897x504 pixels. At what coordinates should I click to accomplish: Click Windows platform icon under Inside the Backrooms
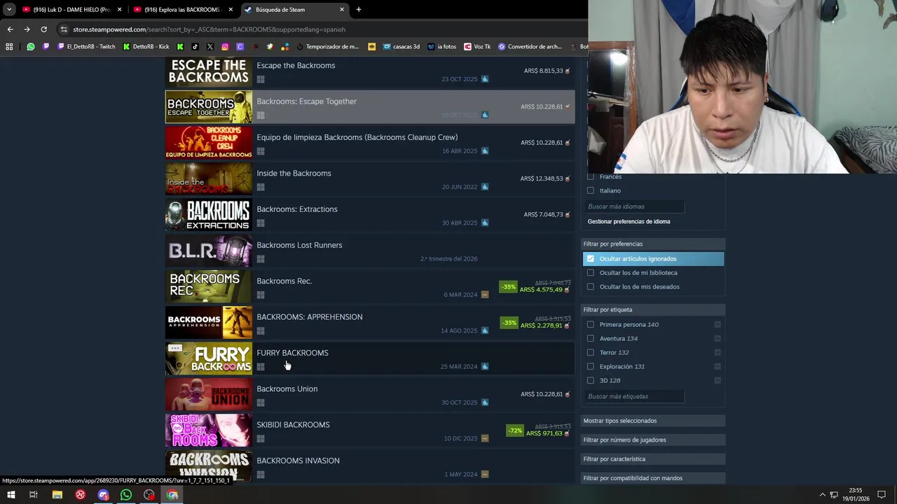tap(261, 187)
